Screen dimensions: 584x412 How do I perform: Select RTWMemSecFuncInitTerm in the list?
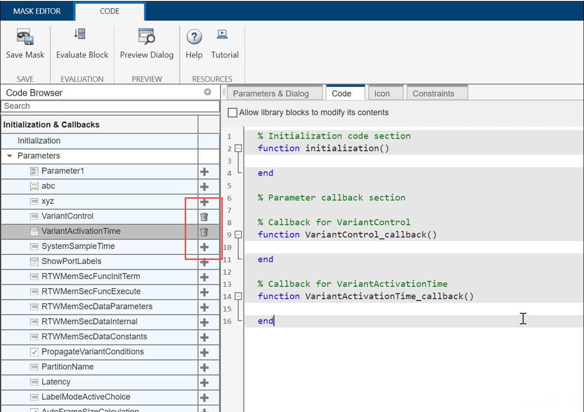click(100, 276)
